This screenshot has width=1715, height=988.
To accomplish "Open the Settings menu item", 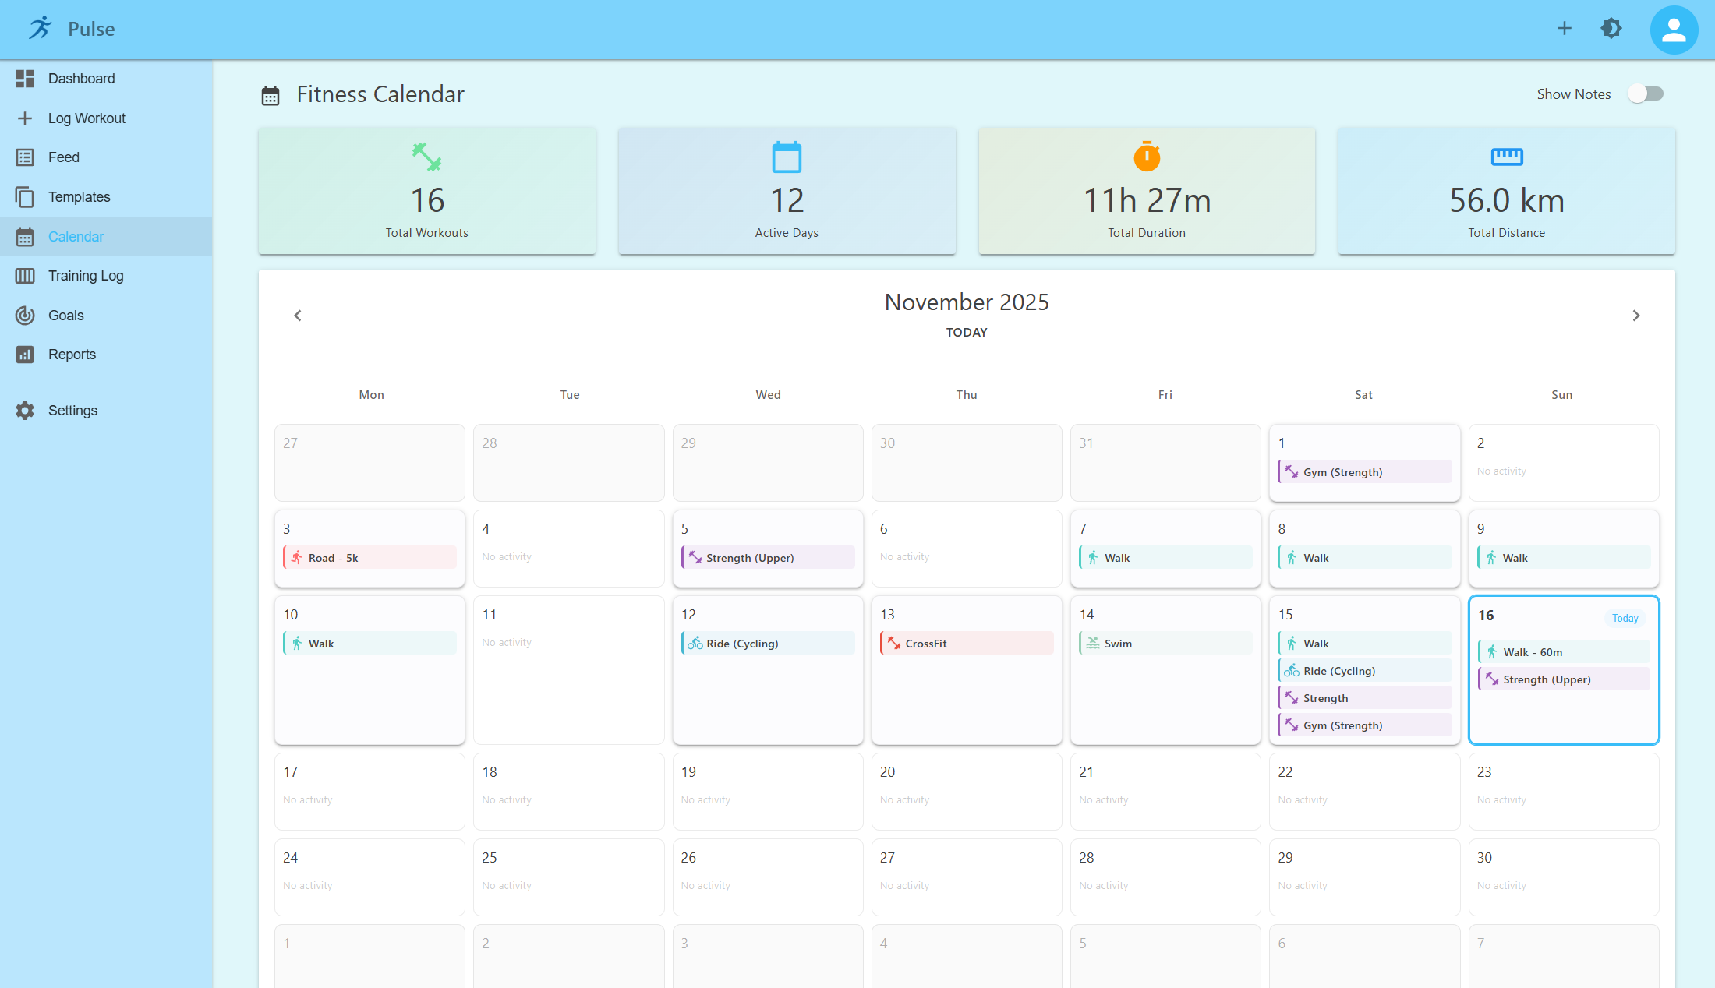I will (72, 410).
